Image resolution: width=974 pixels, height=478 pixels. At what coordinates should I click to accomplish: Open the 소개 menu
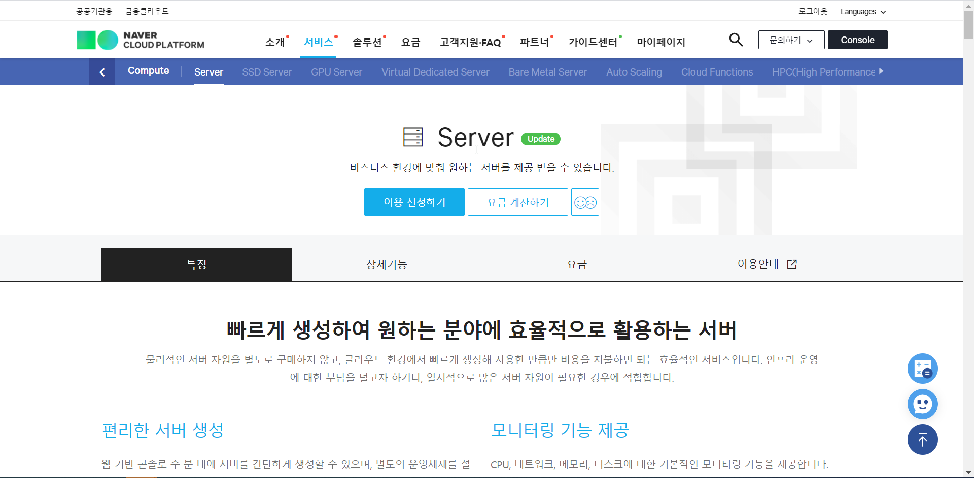pos(275,42)
